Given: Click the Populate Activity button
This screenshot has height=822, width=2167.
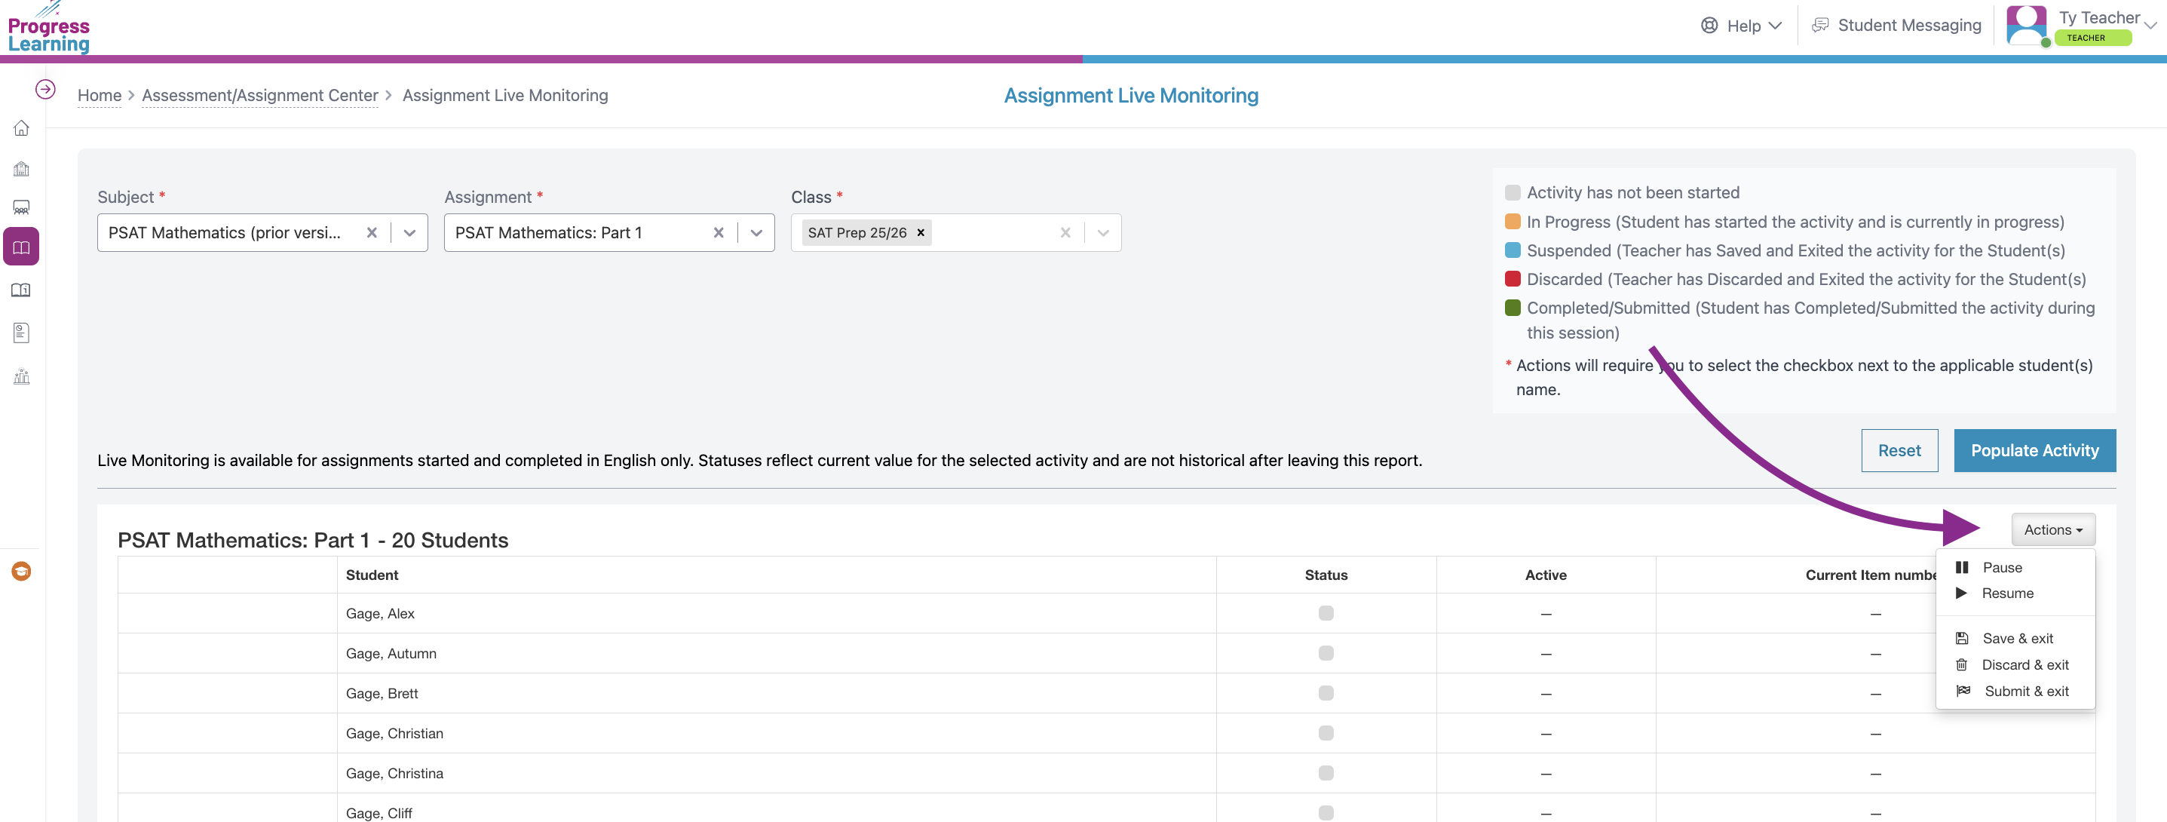Looking at the screenshot, I should tap(2034, 450).
